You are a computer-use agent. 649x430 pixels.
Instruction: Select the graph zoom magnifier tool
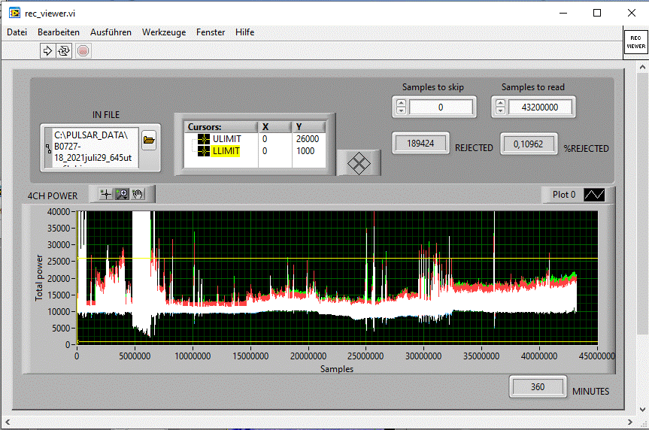[122, 194]
